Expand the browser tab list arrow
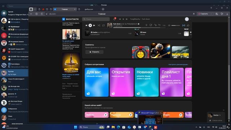 pyautogui.click(x=35, y=9)
